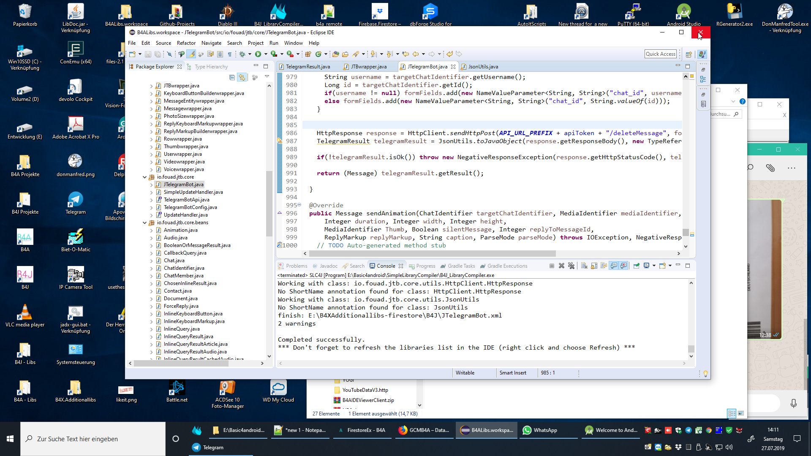811x456 pixels.
Task: Click the green Run launch button
Action: pyautogui.click(x=258, y=54)
